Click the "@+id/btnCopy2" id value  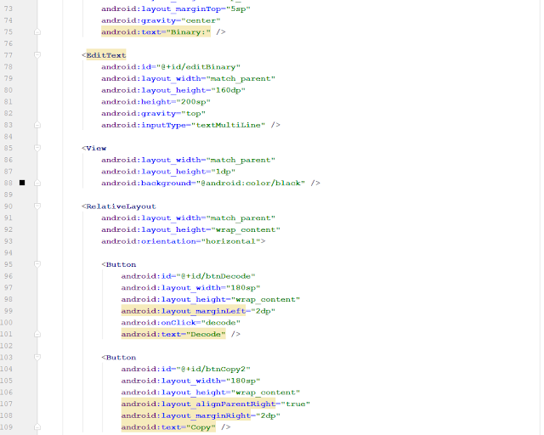pos(213,369)
